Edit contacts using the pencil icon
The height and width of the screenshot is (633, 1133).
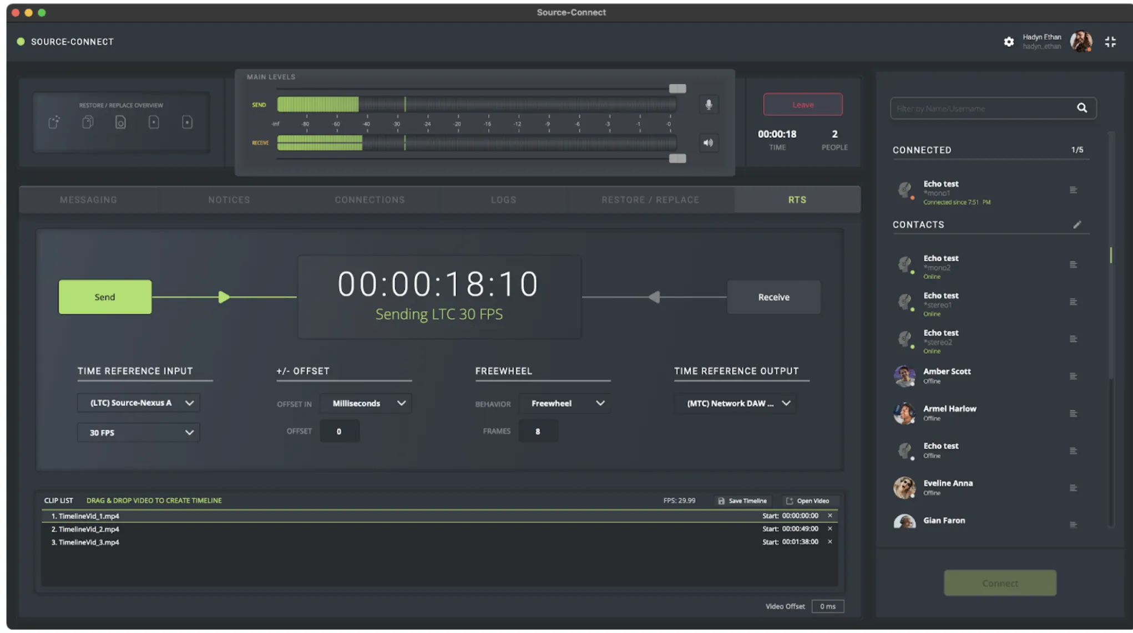tap(1077, 224)
